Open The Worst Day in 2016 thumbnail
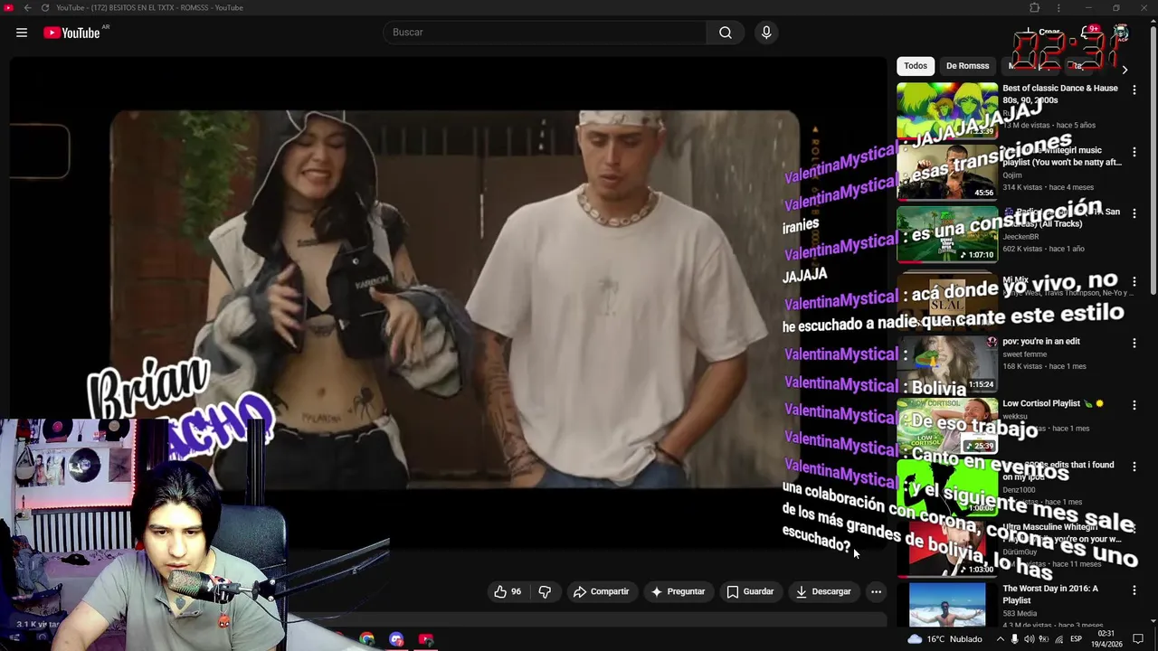1158x651 pixels. click(947, 605)
